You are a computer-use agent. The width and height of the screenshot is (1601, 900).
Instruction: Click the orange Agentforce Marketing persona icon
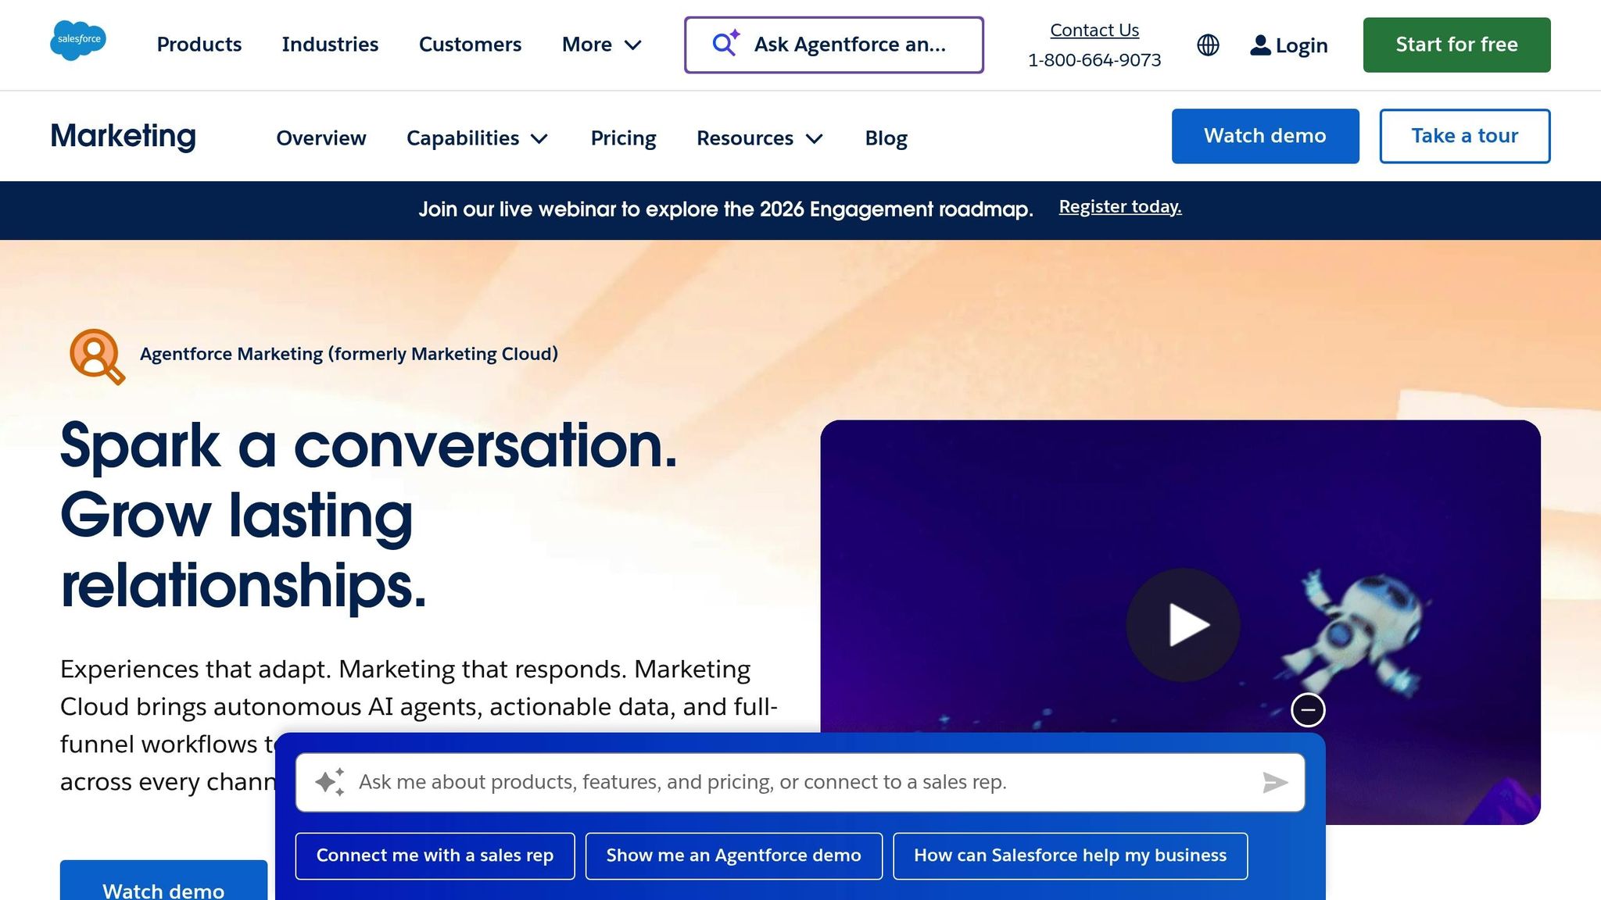click(x=96, y=353)
